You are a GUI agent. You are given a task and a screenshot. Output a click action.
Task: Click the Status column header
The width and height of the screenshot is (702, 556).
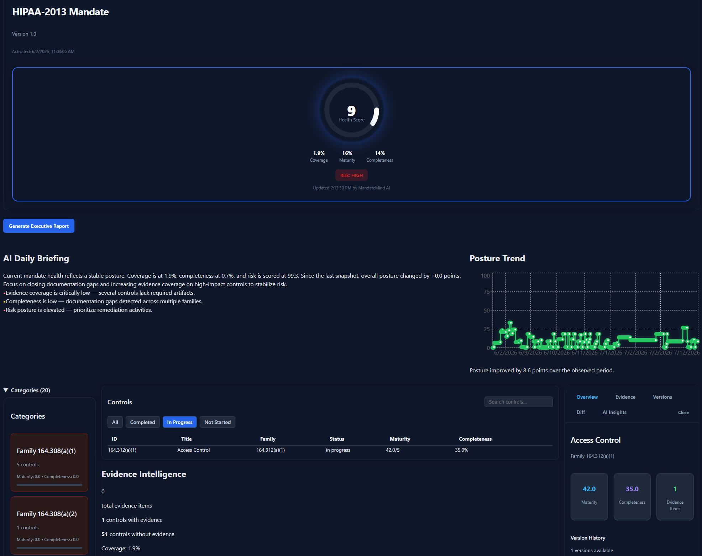337,439
